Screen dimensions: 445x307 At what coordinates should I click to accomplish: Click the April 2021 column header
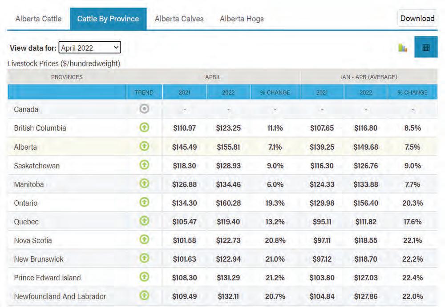coord(185,92)
